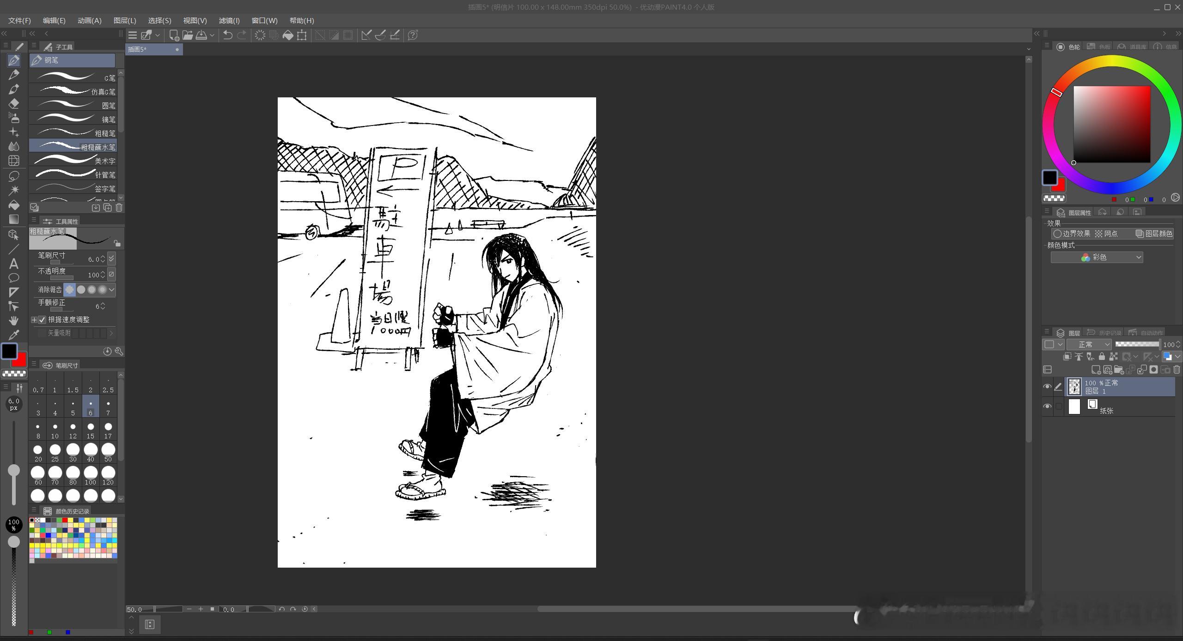Screen dimensions: 1183x641
Task: Hide the 纸张 paper layer eye icon
Action: coord(1047,407)
